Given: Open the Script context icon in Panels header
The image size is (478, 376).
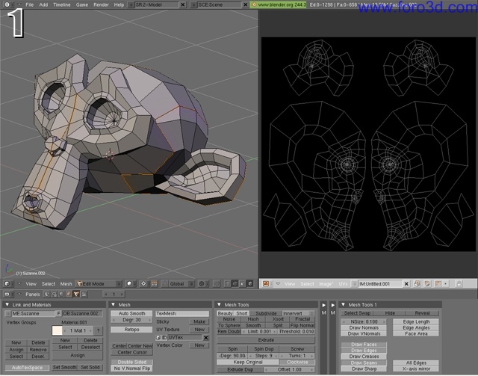Looking at the screenshot, I should click(54, 295).
